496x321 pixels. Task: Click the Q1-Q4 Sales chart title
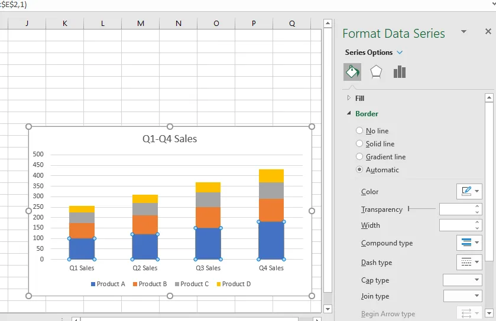point(170,139)
